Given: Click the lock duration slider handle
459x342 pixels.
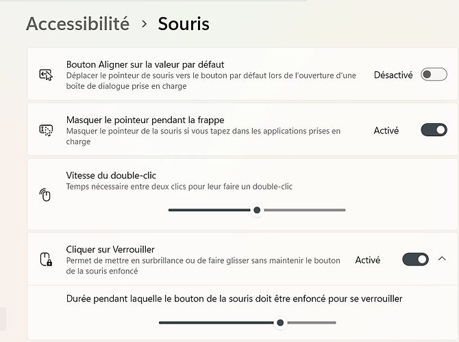Looking at the screenshot, I should click(x=280, y=323).
